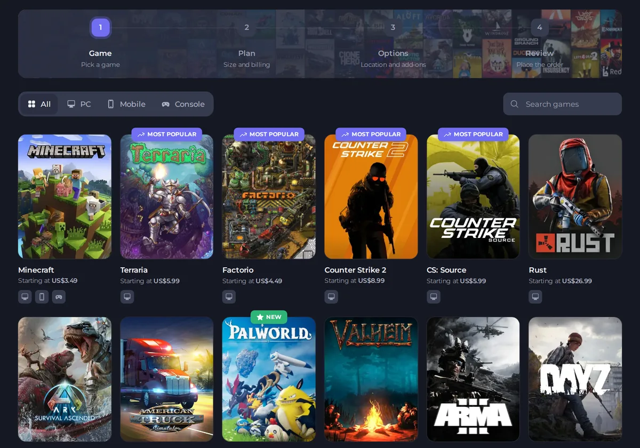
Task: Select the DayZ cover thumbnail
Action: 575,379
